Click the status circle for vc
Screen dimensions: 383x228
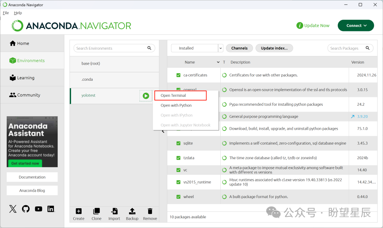pos(224,170)
